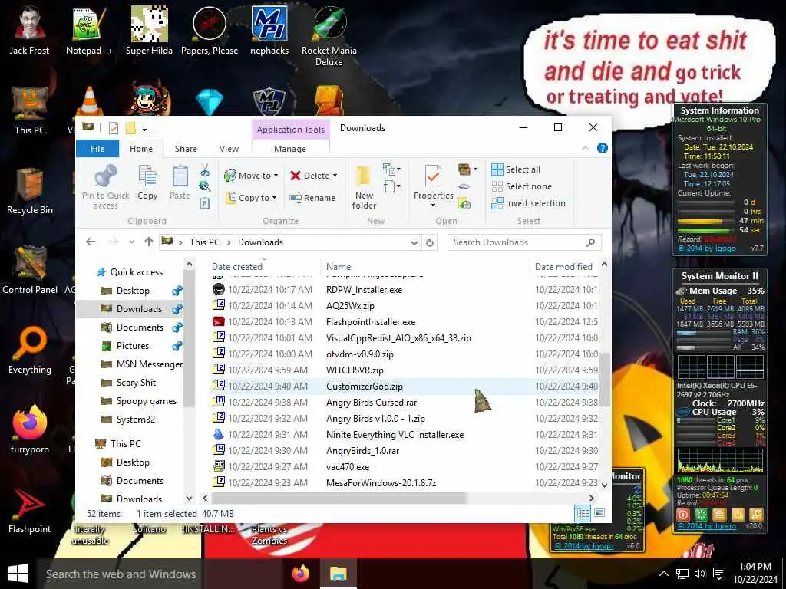Click the Paste shortcut icon in ribbon

(x=204, y=203)
